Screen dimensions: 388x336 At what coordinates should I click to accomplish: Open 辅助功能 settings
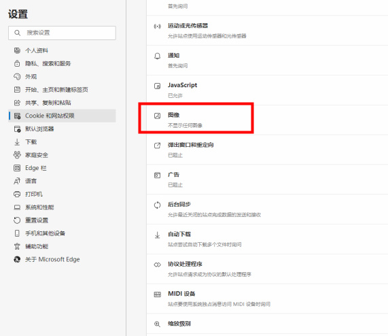coord(62,246)
